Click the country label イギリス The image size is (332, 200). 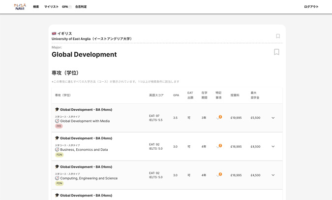tap(65, 33)
